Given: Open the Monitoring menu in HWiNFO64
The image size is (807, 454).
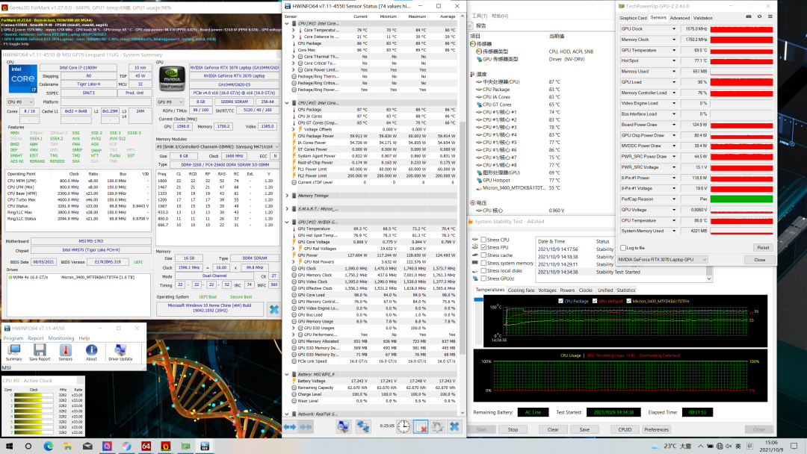Looking at the screenshot, I should [x=61, y=338].
